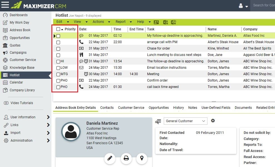Click the money icon on Chase for order row

[81, 48]
